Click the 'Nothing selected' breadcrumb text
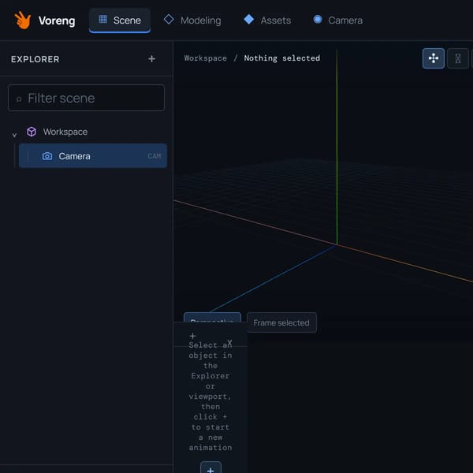Image resolution: width=473 pixels, height=473 pixels. tap(281, 58)
